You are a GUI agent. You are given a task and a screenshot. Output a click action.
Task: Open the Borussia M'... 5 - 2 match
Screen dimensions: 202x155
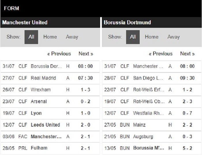click(151, 148)
